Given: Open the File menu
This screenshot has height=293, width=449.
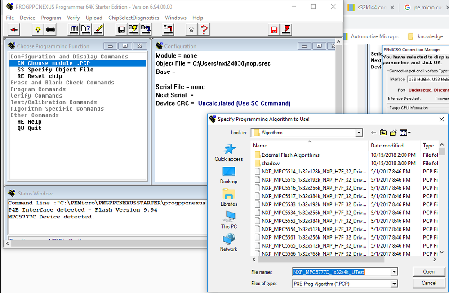Looking at the screenshot, I should pyautogui.click(x=10, y=18).
